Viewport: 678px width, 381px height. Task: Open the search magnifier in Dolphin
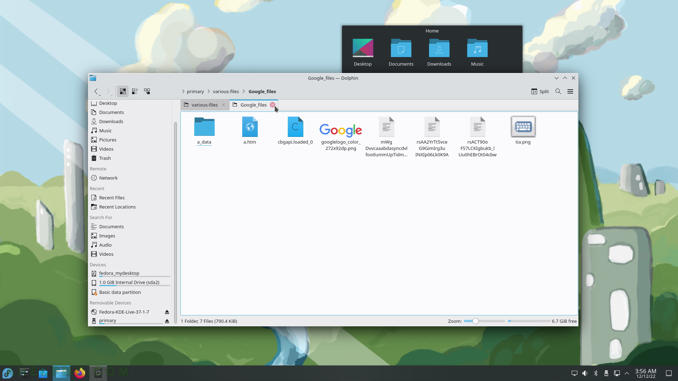tap(558, 91)
